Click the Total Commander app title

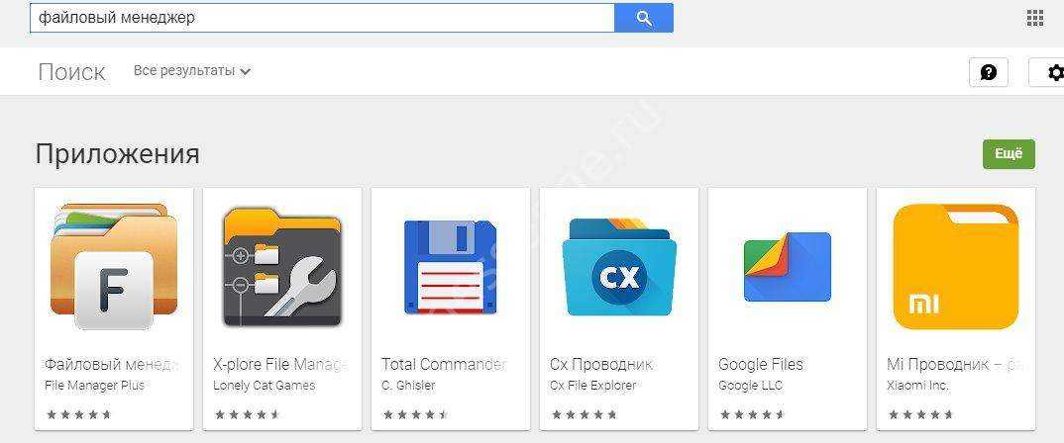click(x=444, y=365)
